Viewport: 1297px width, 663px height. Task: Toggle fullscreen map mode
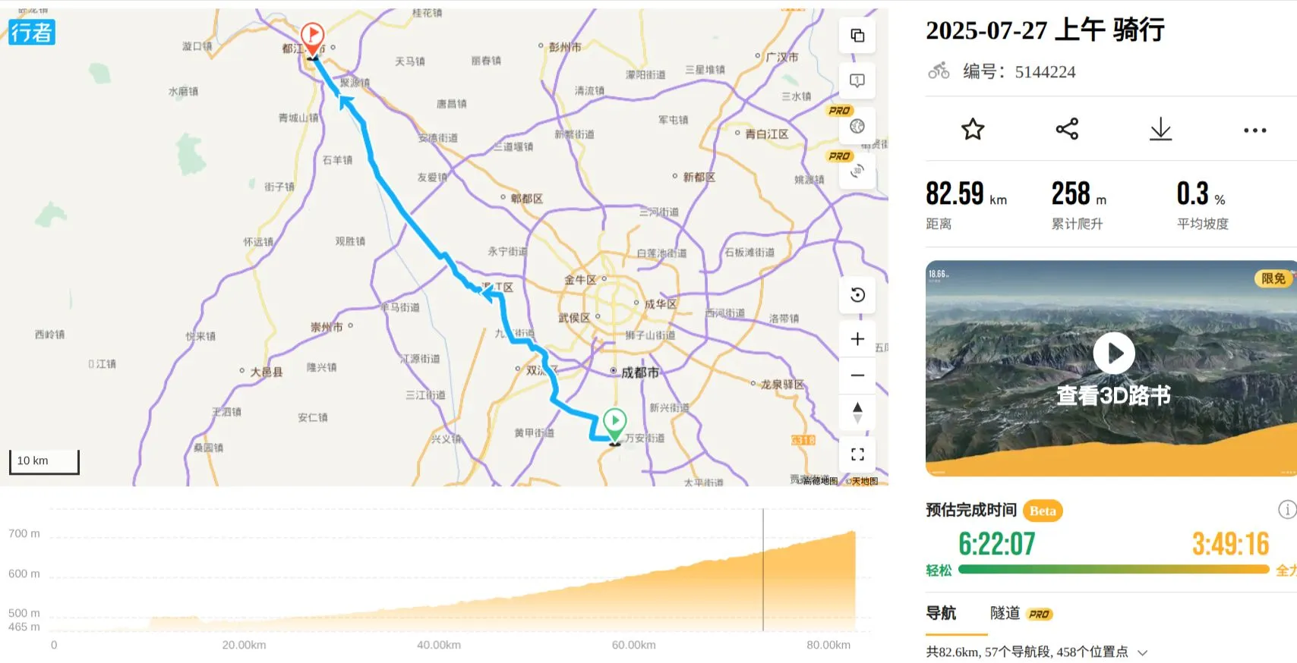(x=857, y=454)
